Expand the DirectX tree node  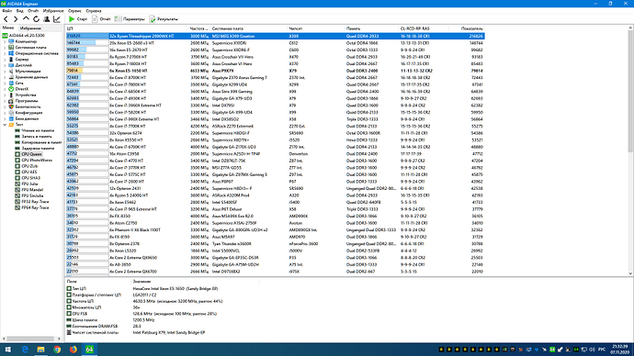[5, 89]
